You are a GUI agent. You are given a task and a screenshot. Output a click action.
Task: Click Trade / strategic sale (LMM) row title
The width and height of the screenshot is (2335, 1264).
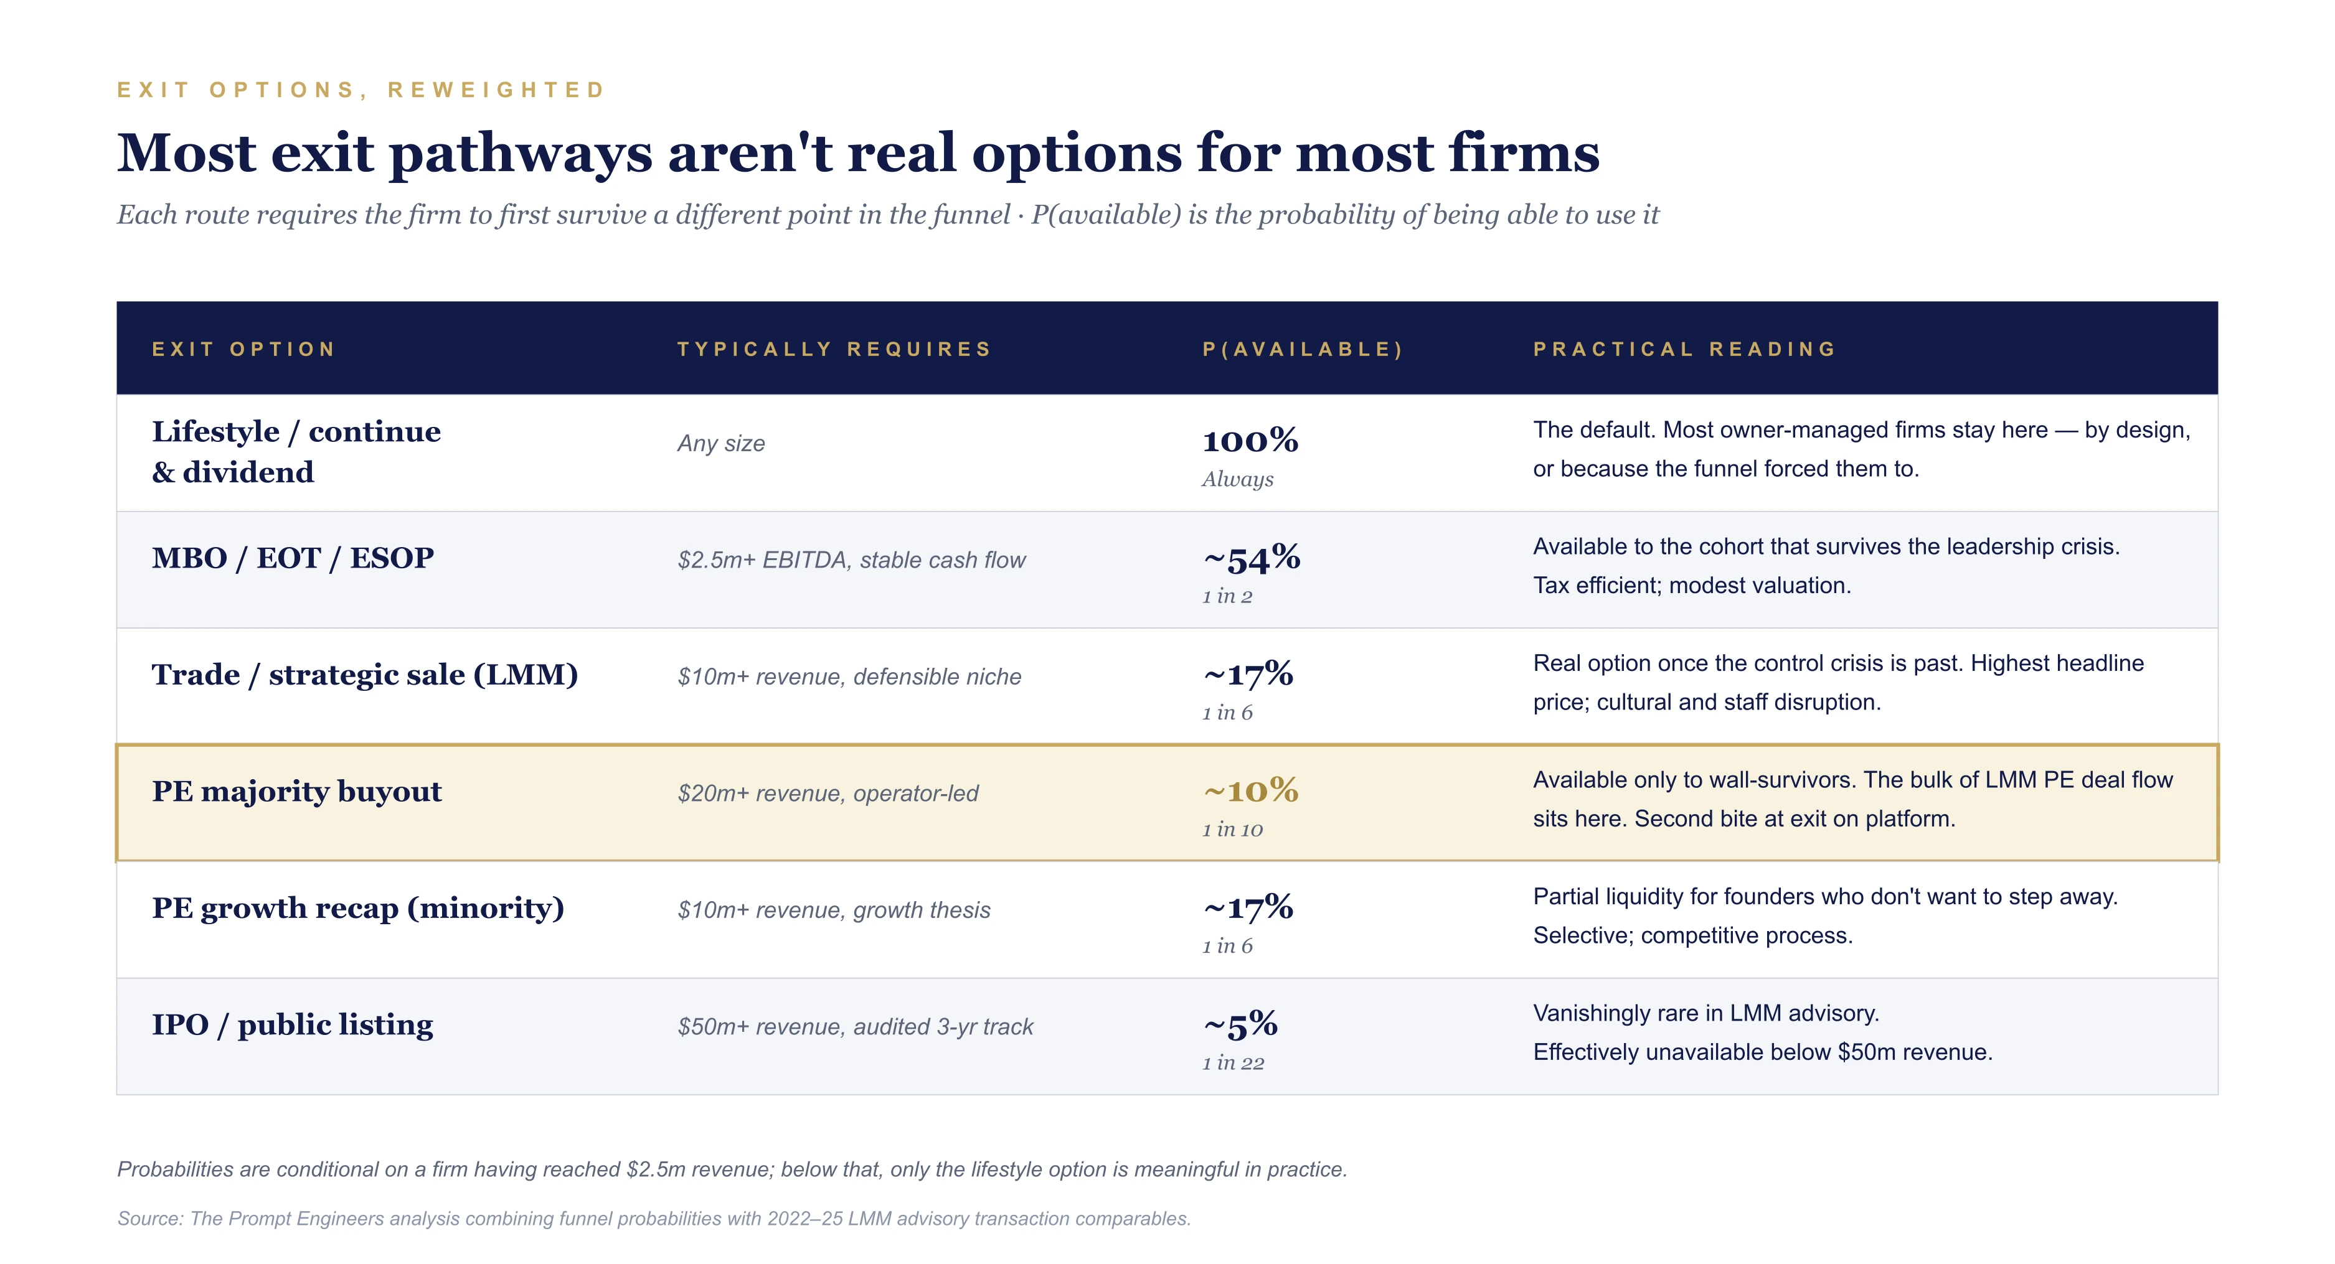click(364, 674)
